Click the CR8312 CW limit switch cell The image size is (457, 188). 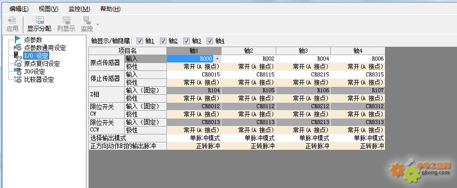click(358, 106)
